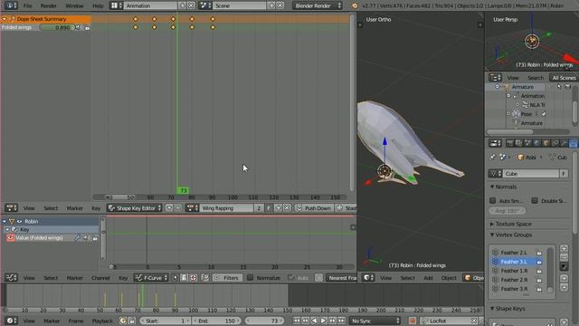Open the Render menu
Viewport: 579px width, 326px height.
tap(48, 5)
